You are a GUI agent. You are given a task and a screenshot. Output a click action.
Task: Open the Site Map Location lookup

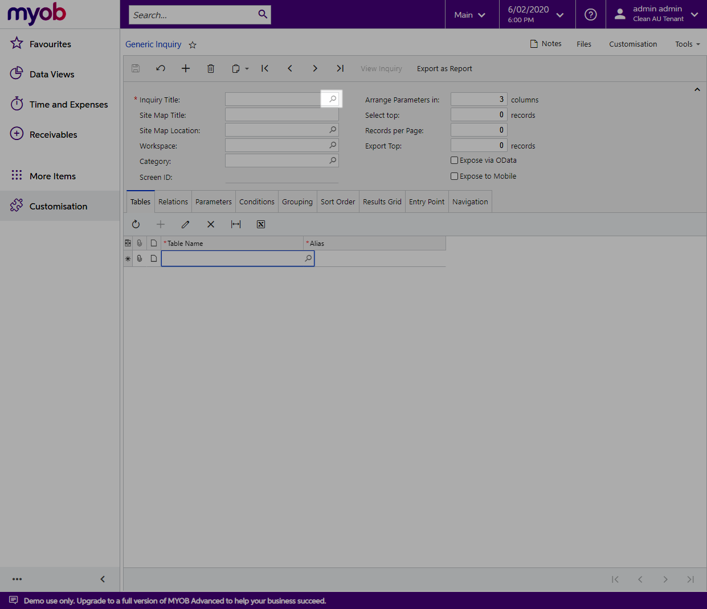pos(333,130)
